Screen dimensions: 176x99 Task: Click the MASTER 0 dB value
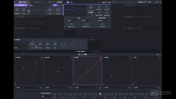[149, 2]
